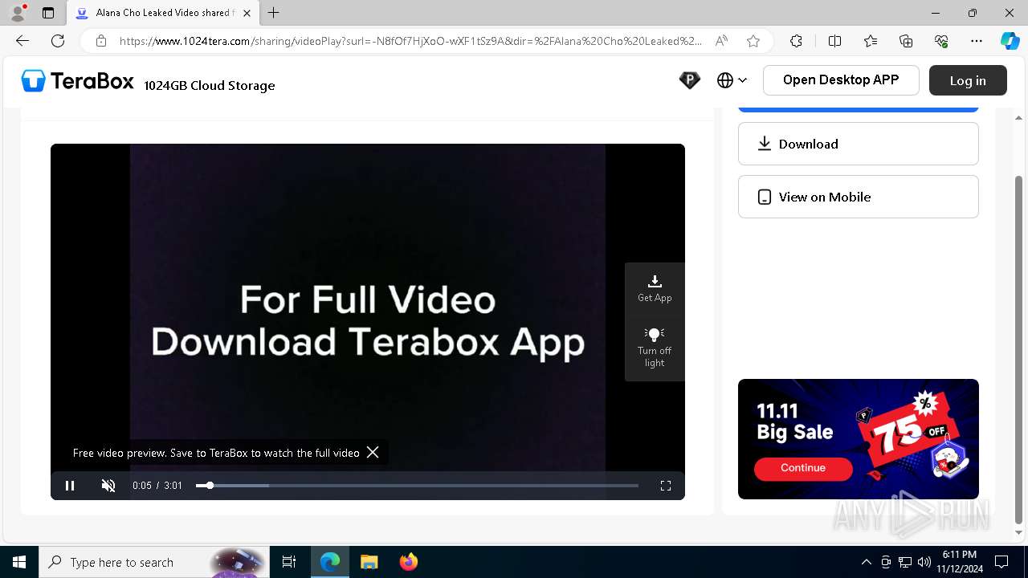View site information lock icon
Viewport: 1028px width, 578px height.
tap(100, 41)
